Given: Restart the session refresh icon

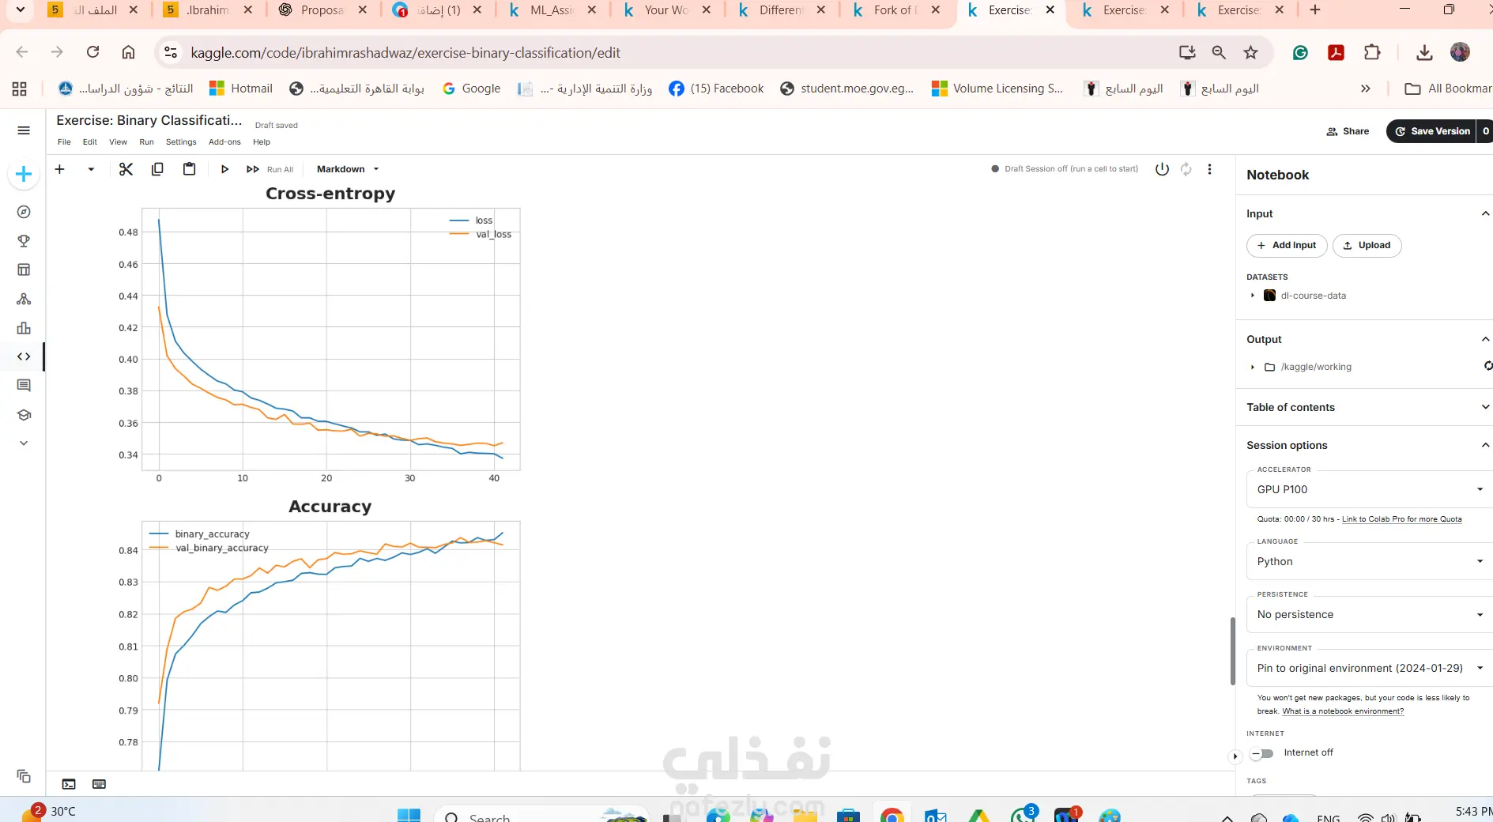Looking at the screenshot, I should tap(1186, 169).
